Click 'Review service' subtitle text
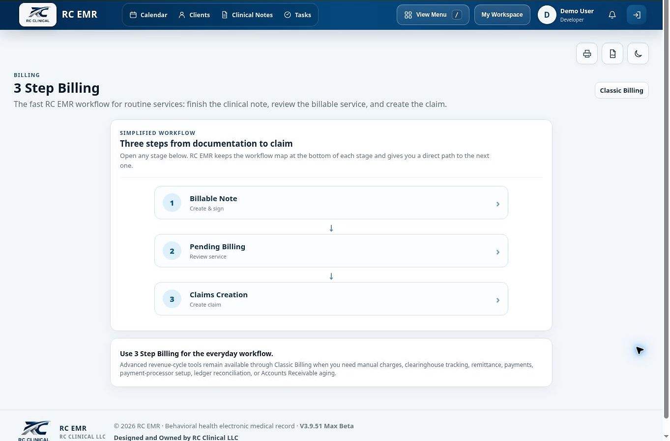Screen dimensions: 670x441 pyautogui.click(x=208, y=257)
